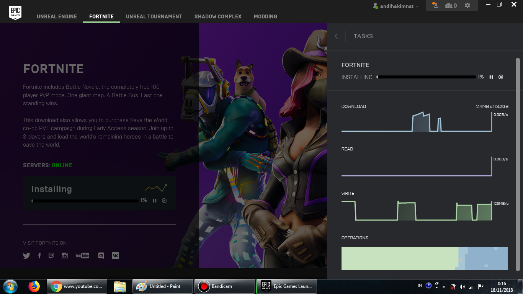Open Fortnite's VK page
Screen dimensions: 523x294
115,256
